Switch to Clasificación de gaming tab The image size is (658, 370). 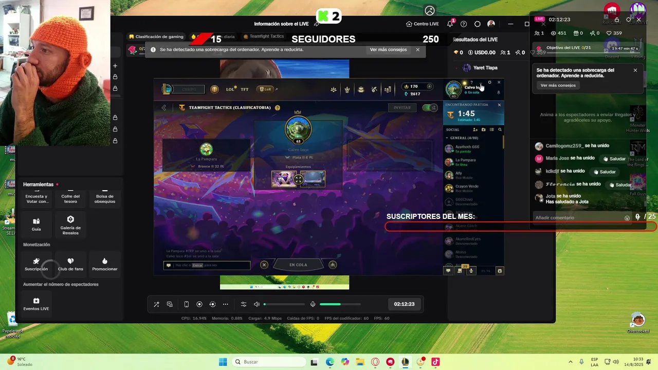(156, 36)
